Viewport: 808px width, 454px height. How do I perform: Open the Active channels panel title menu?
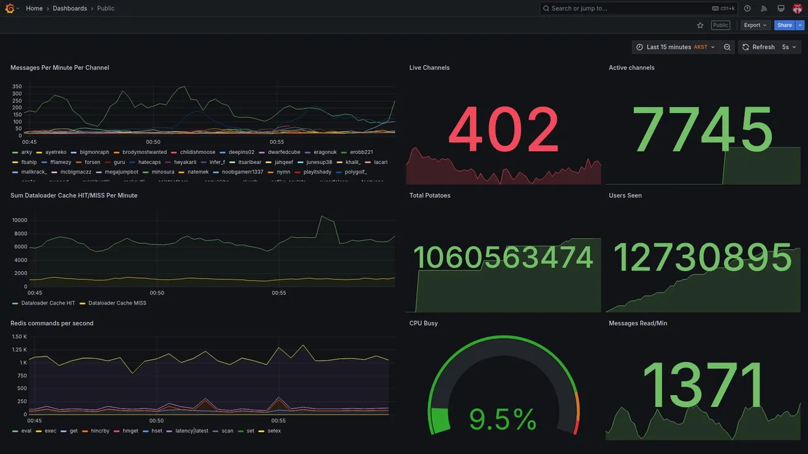coord(631,67)
